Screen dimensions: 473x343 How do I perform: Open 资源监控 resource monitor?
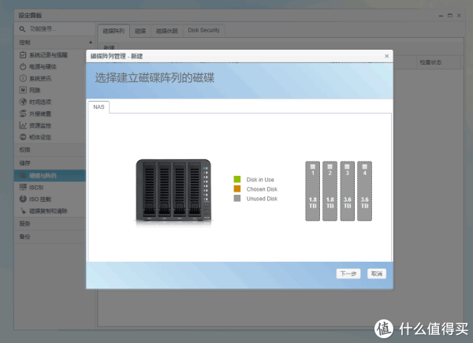(40, 125)
